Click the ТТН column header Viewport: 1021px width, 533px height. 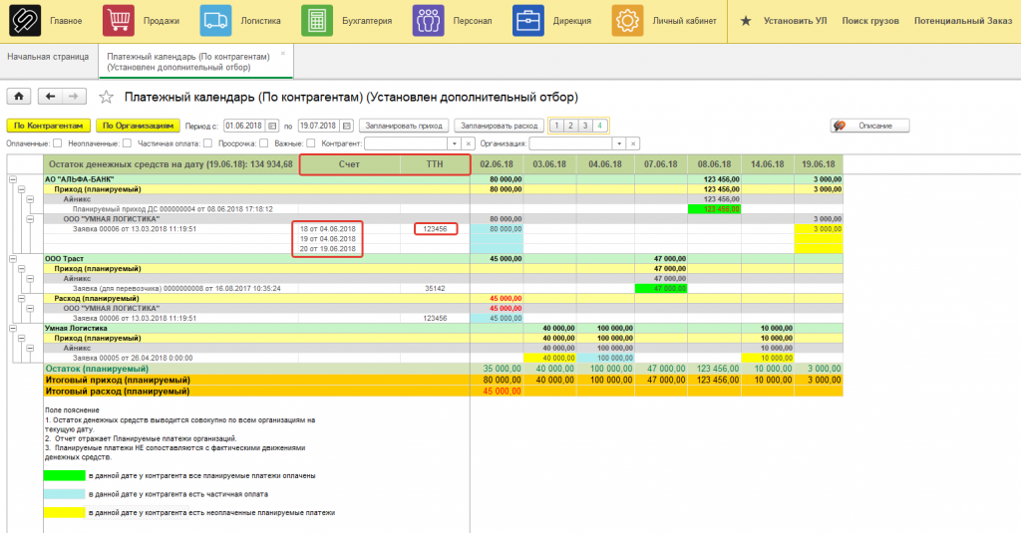tap(435, 164)
